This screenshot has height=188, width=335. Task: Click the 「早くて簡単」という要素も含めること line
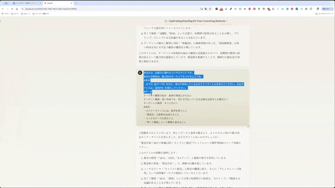pos(165,122)
